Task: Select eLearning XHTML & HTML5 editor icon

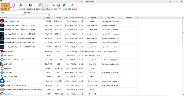Action: point(2,85)
